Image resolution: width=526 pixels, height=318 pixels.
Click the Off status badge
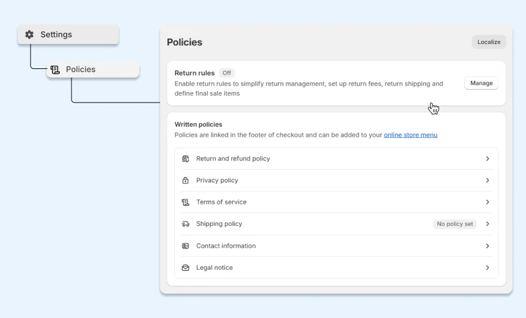(x=227, y=73)
